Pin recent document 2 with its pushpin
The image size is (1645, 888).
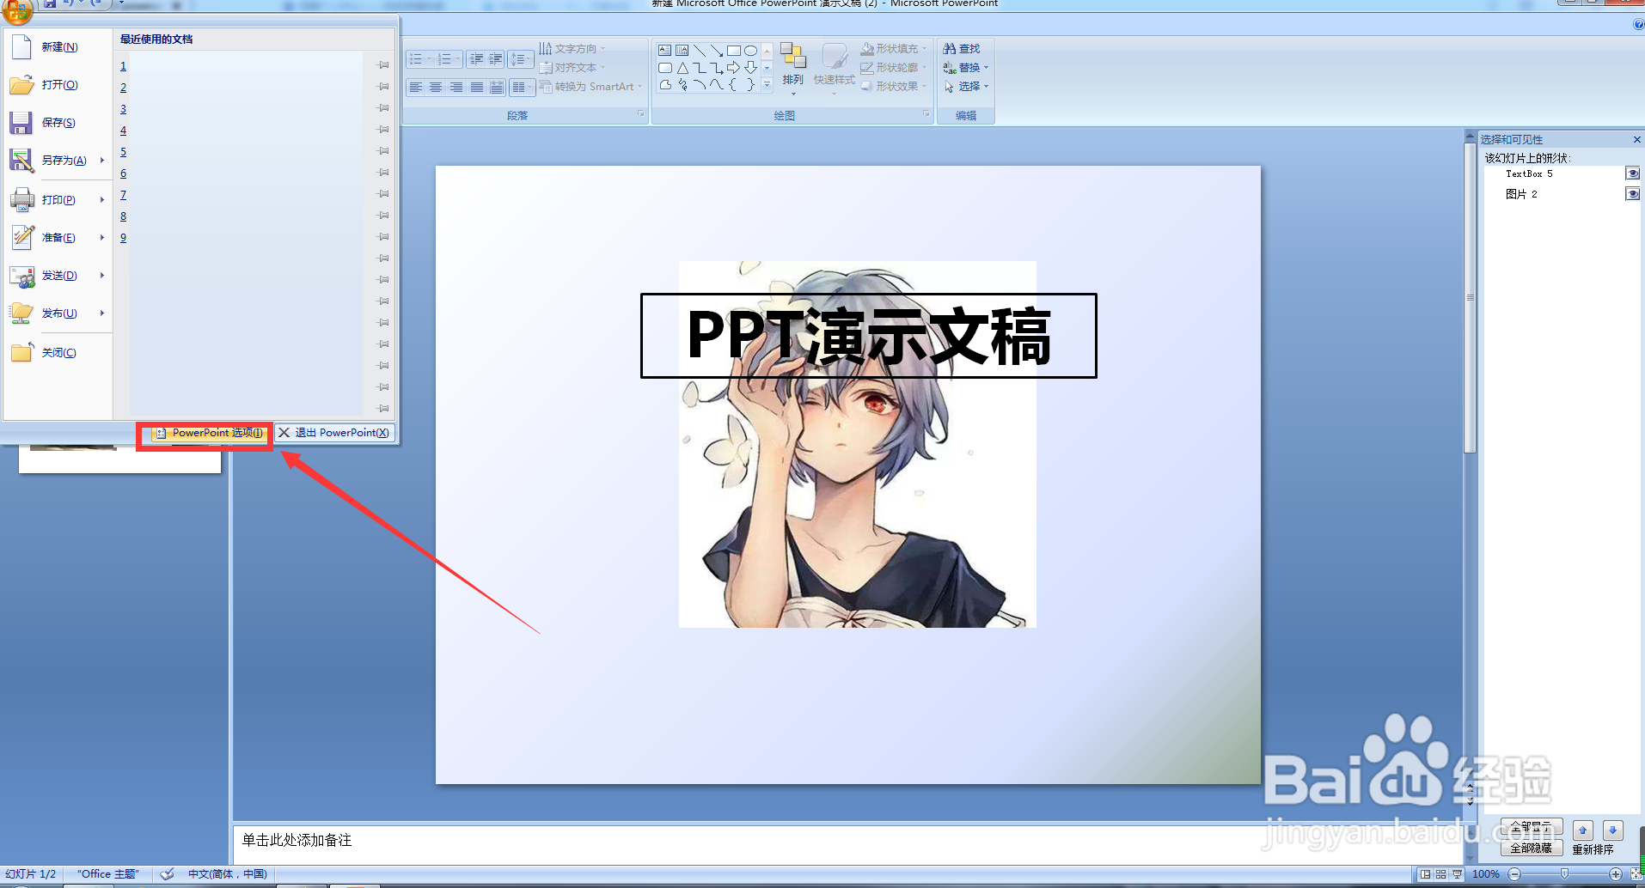point(383,87)
